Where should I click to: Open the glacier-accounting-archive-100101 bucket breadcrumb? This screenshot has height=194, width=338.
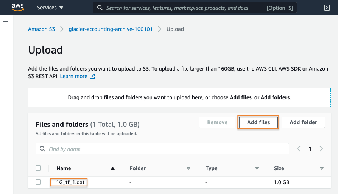111,29
